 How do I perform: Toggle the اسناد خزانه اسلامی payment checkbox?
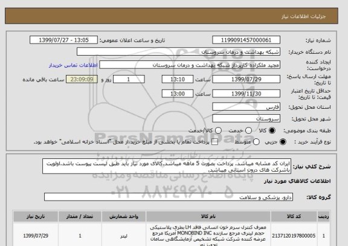coord(214,142)
